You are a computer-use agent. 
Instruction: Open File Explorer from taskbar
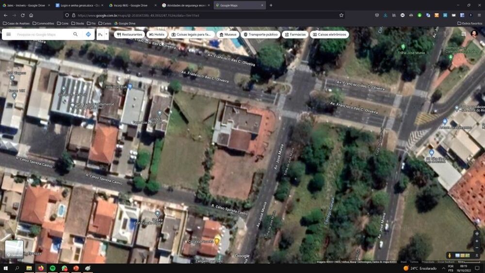[x=29, y=268]
